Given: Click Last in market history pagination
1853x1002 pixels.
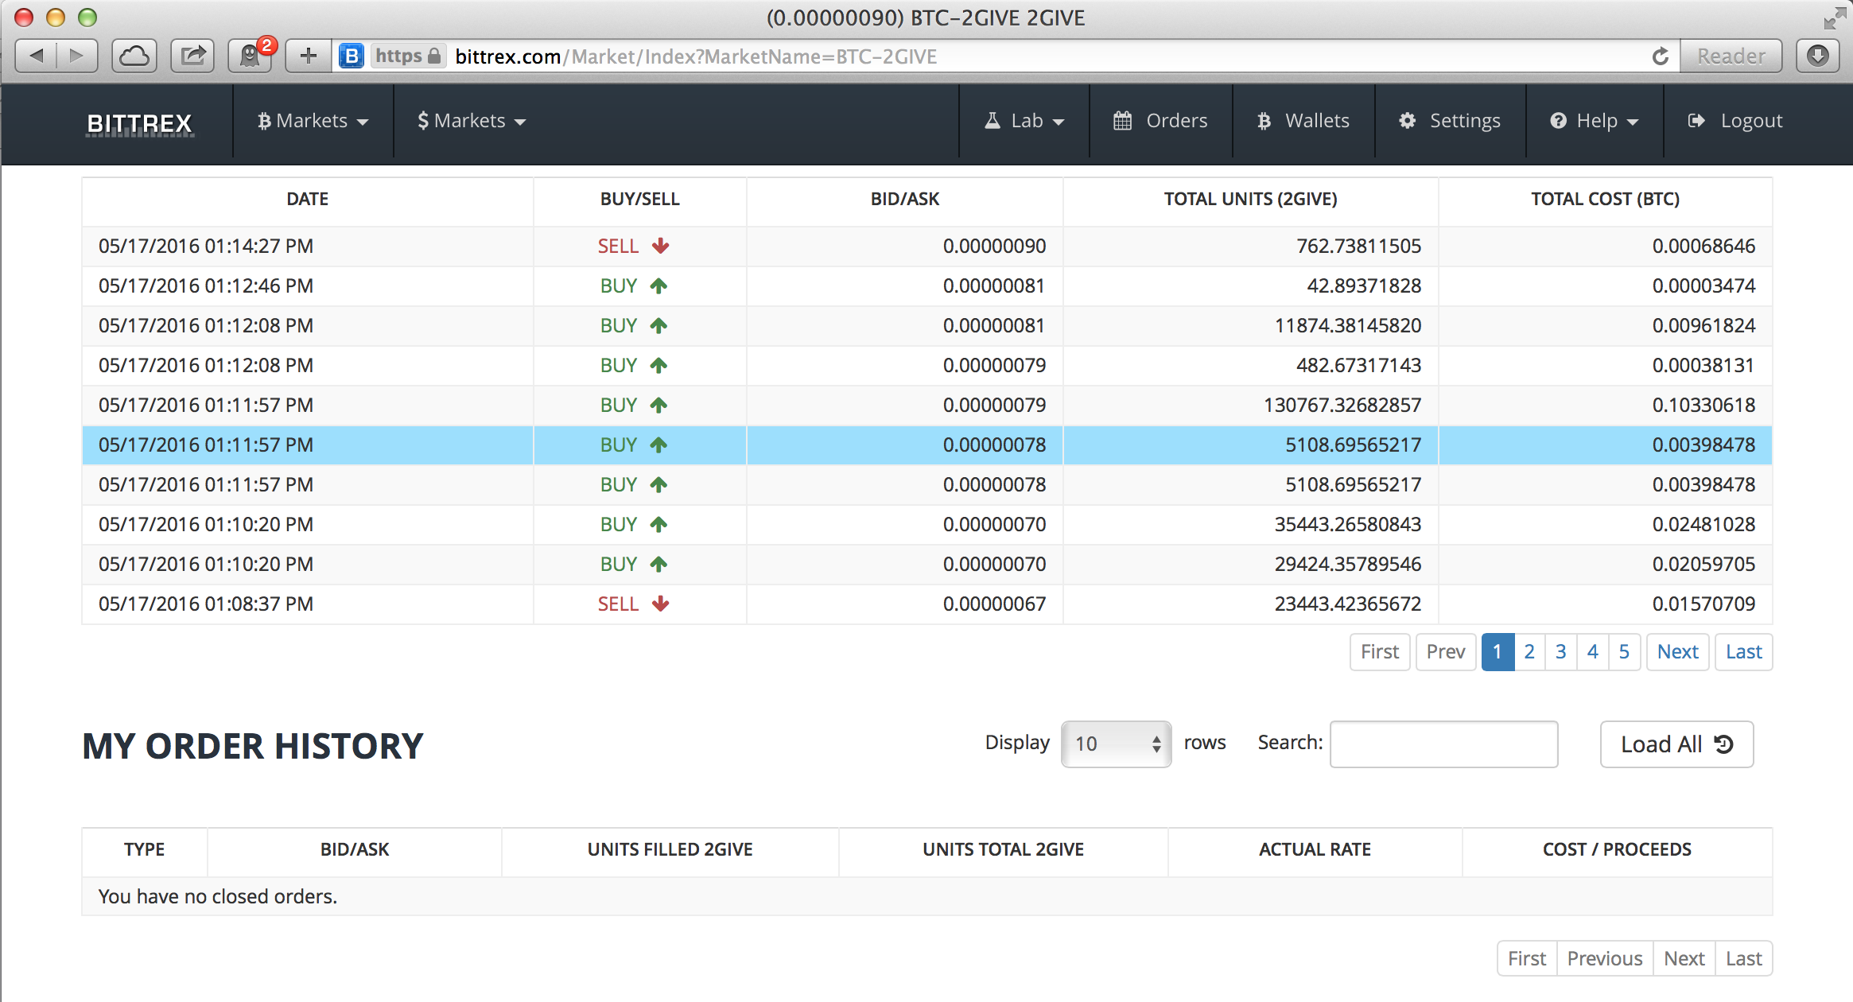Looking at the screenshot, I should coord(1743,652).
